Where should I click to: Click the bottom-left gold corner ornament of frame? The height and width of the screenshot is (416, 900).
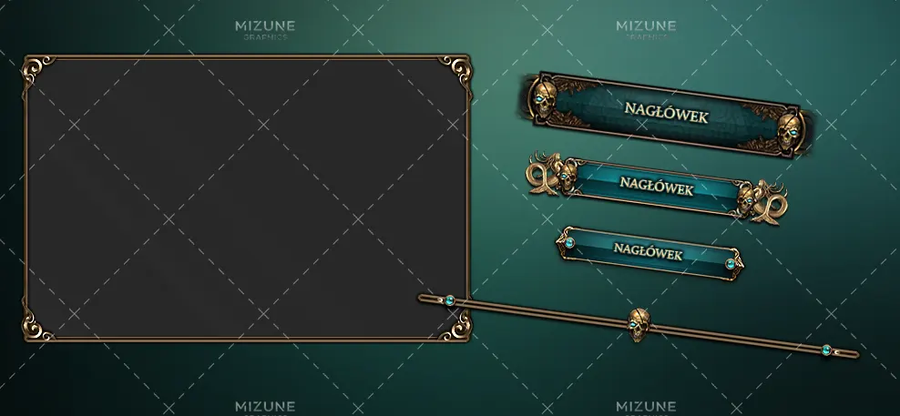36,326
